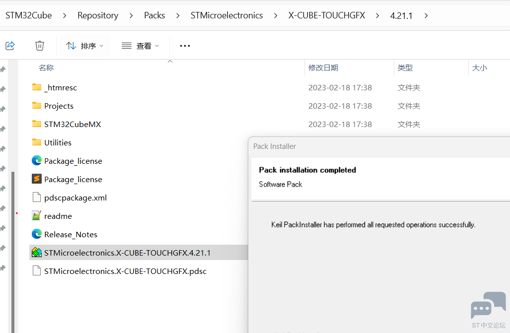Sort by date modified (修改日期) column header
Screen dimensions: 510x333
coord(323,67)
